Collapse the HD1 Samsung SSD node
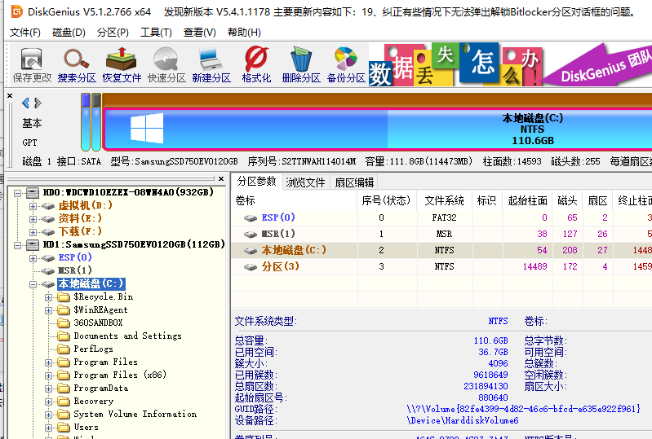This screenshot has width=652, height=439. pos(17,245)
